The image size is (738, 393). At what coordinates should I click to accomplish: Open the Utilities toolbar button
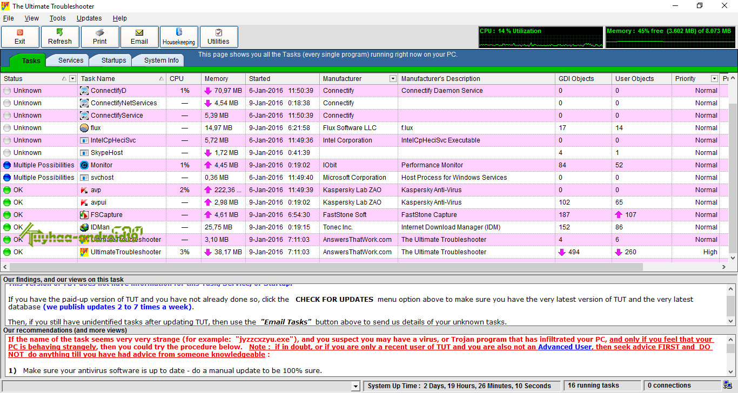coord(219,37)
